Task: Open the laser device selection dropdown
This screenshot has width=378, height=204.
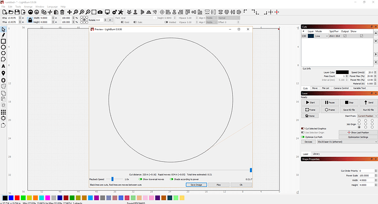Action: pyautogui.click(x=347, y=141)
